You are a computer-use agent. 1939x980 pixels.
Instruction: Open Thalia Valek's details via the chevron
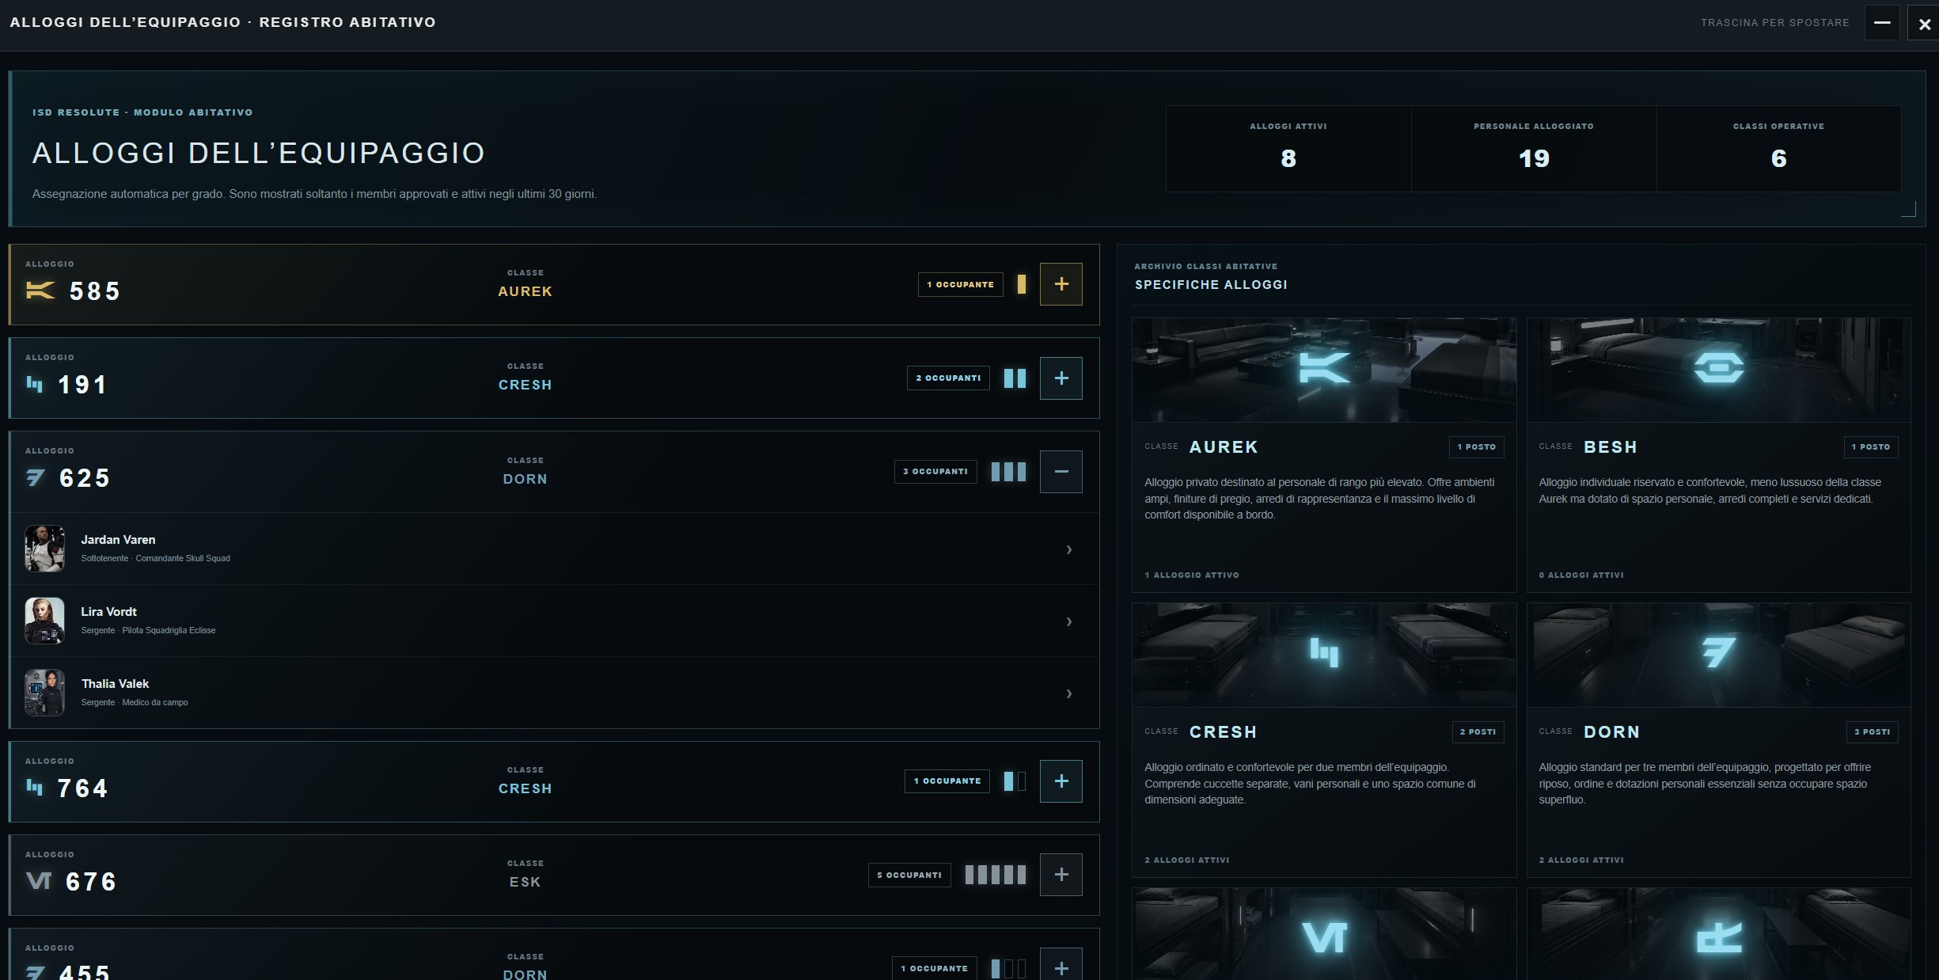click(x=1069, y=693)
